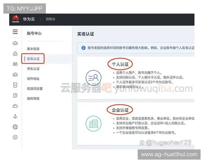This screenshot has width=204, height=163.
Task: Open the first cloud server sidebar icon
Action: (x=15, y=43)
